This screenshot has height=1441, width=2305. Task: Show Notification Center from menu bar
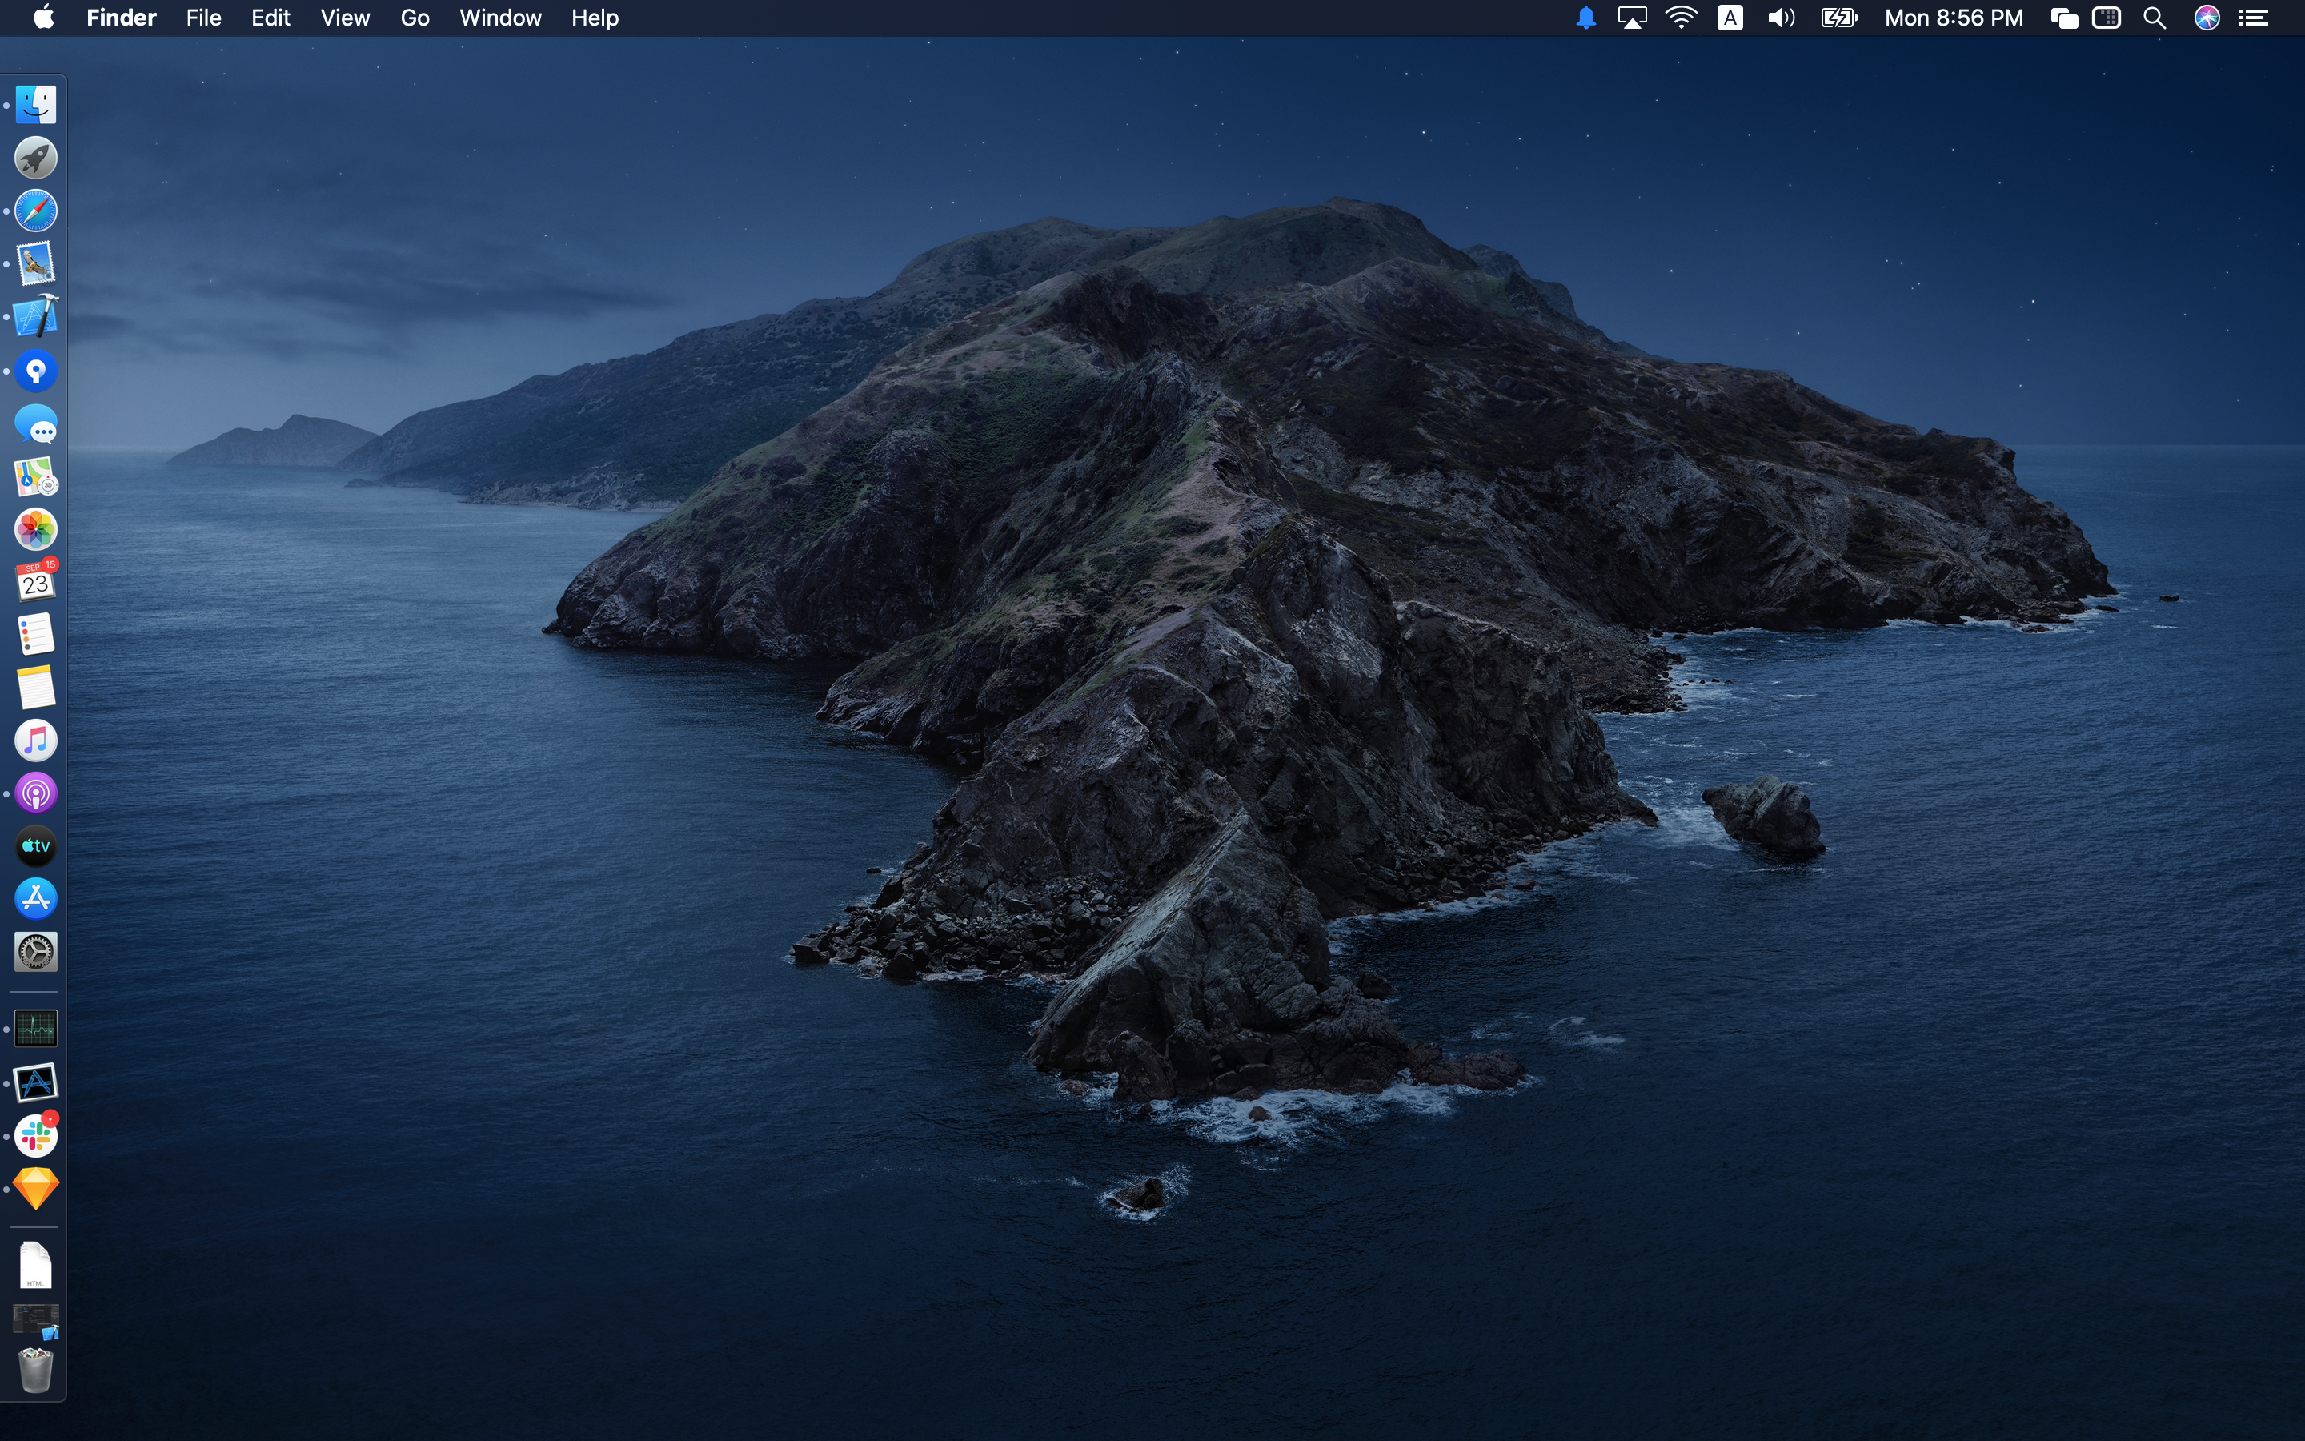(2253, 18)
